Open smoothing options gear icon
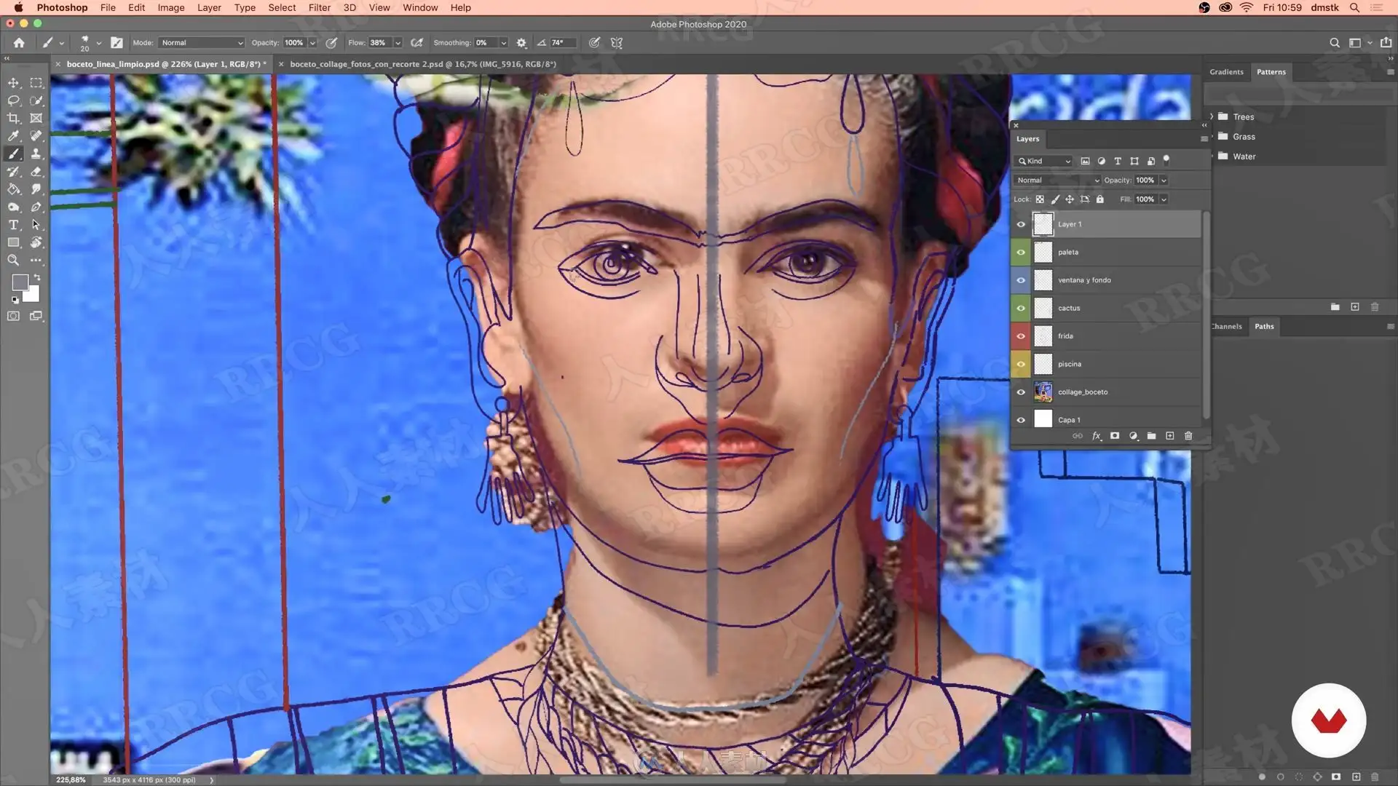 tap(521, 43)
